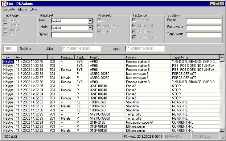Image resolution: width=226 pixels, height=141 pixels.
Task: Click 'Fan A2' in the 14:32:35 row
Action: click(131, 86)
